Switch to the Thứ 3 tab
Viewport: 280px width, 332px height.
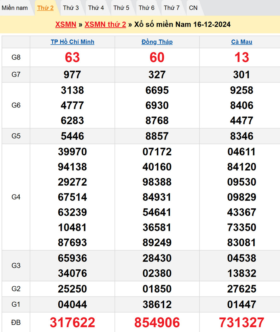click(x=71, y=8)
